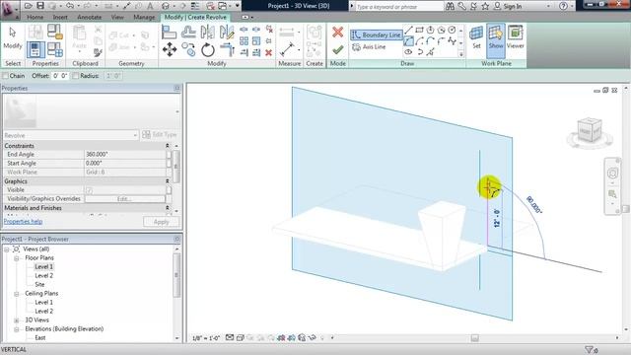Open the Manage ribbon tab
The width and height of the screenshot is (631, 355).
point(144,18)
